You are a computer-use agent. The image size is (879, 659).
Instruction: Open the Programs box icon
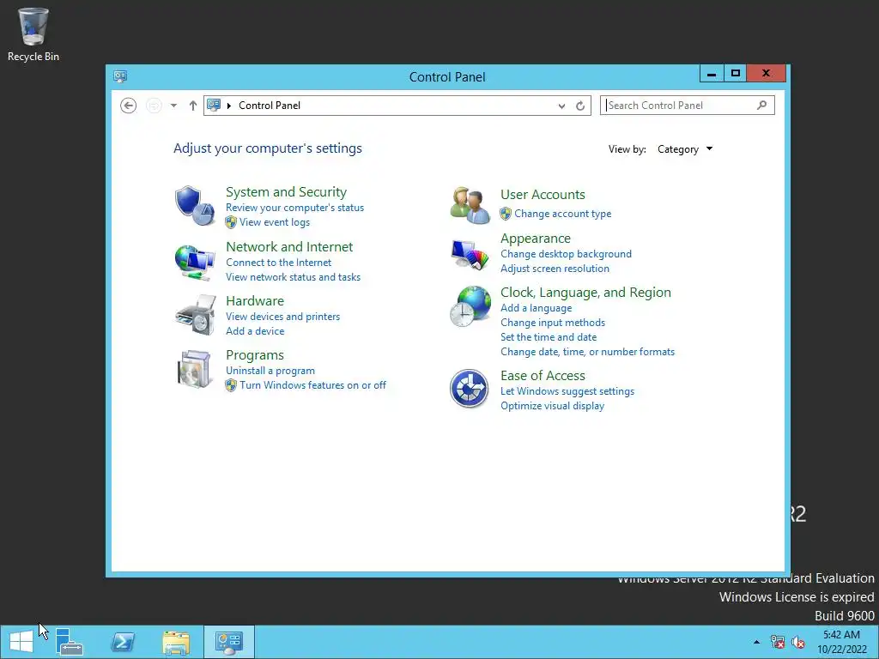click(195, 369)
